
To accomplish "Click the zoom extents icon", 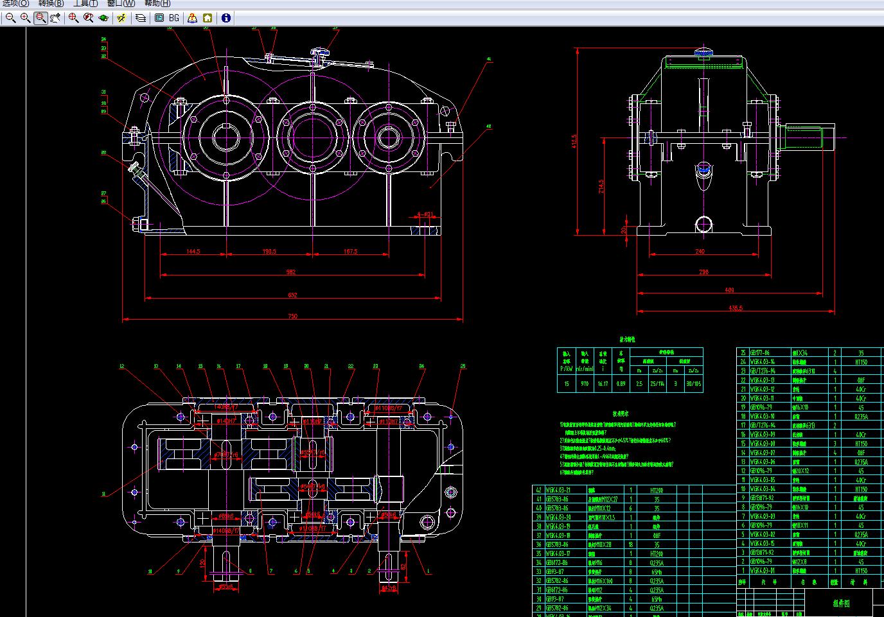I will 73,18.
